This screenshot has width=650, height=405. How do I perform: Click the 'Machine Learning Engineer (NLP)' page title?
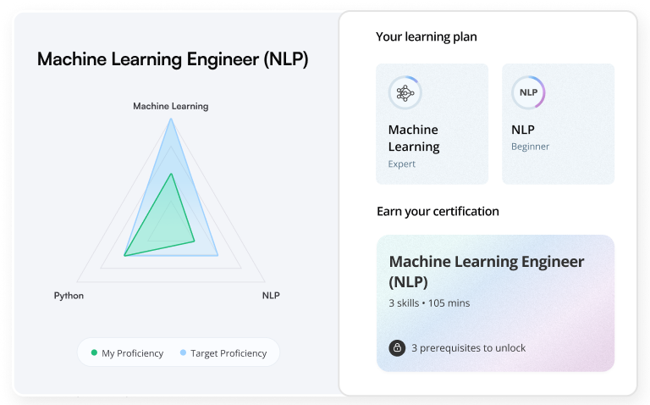173,59
